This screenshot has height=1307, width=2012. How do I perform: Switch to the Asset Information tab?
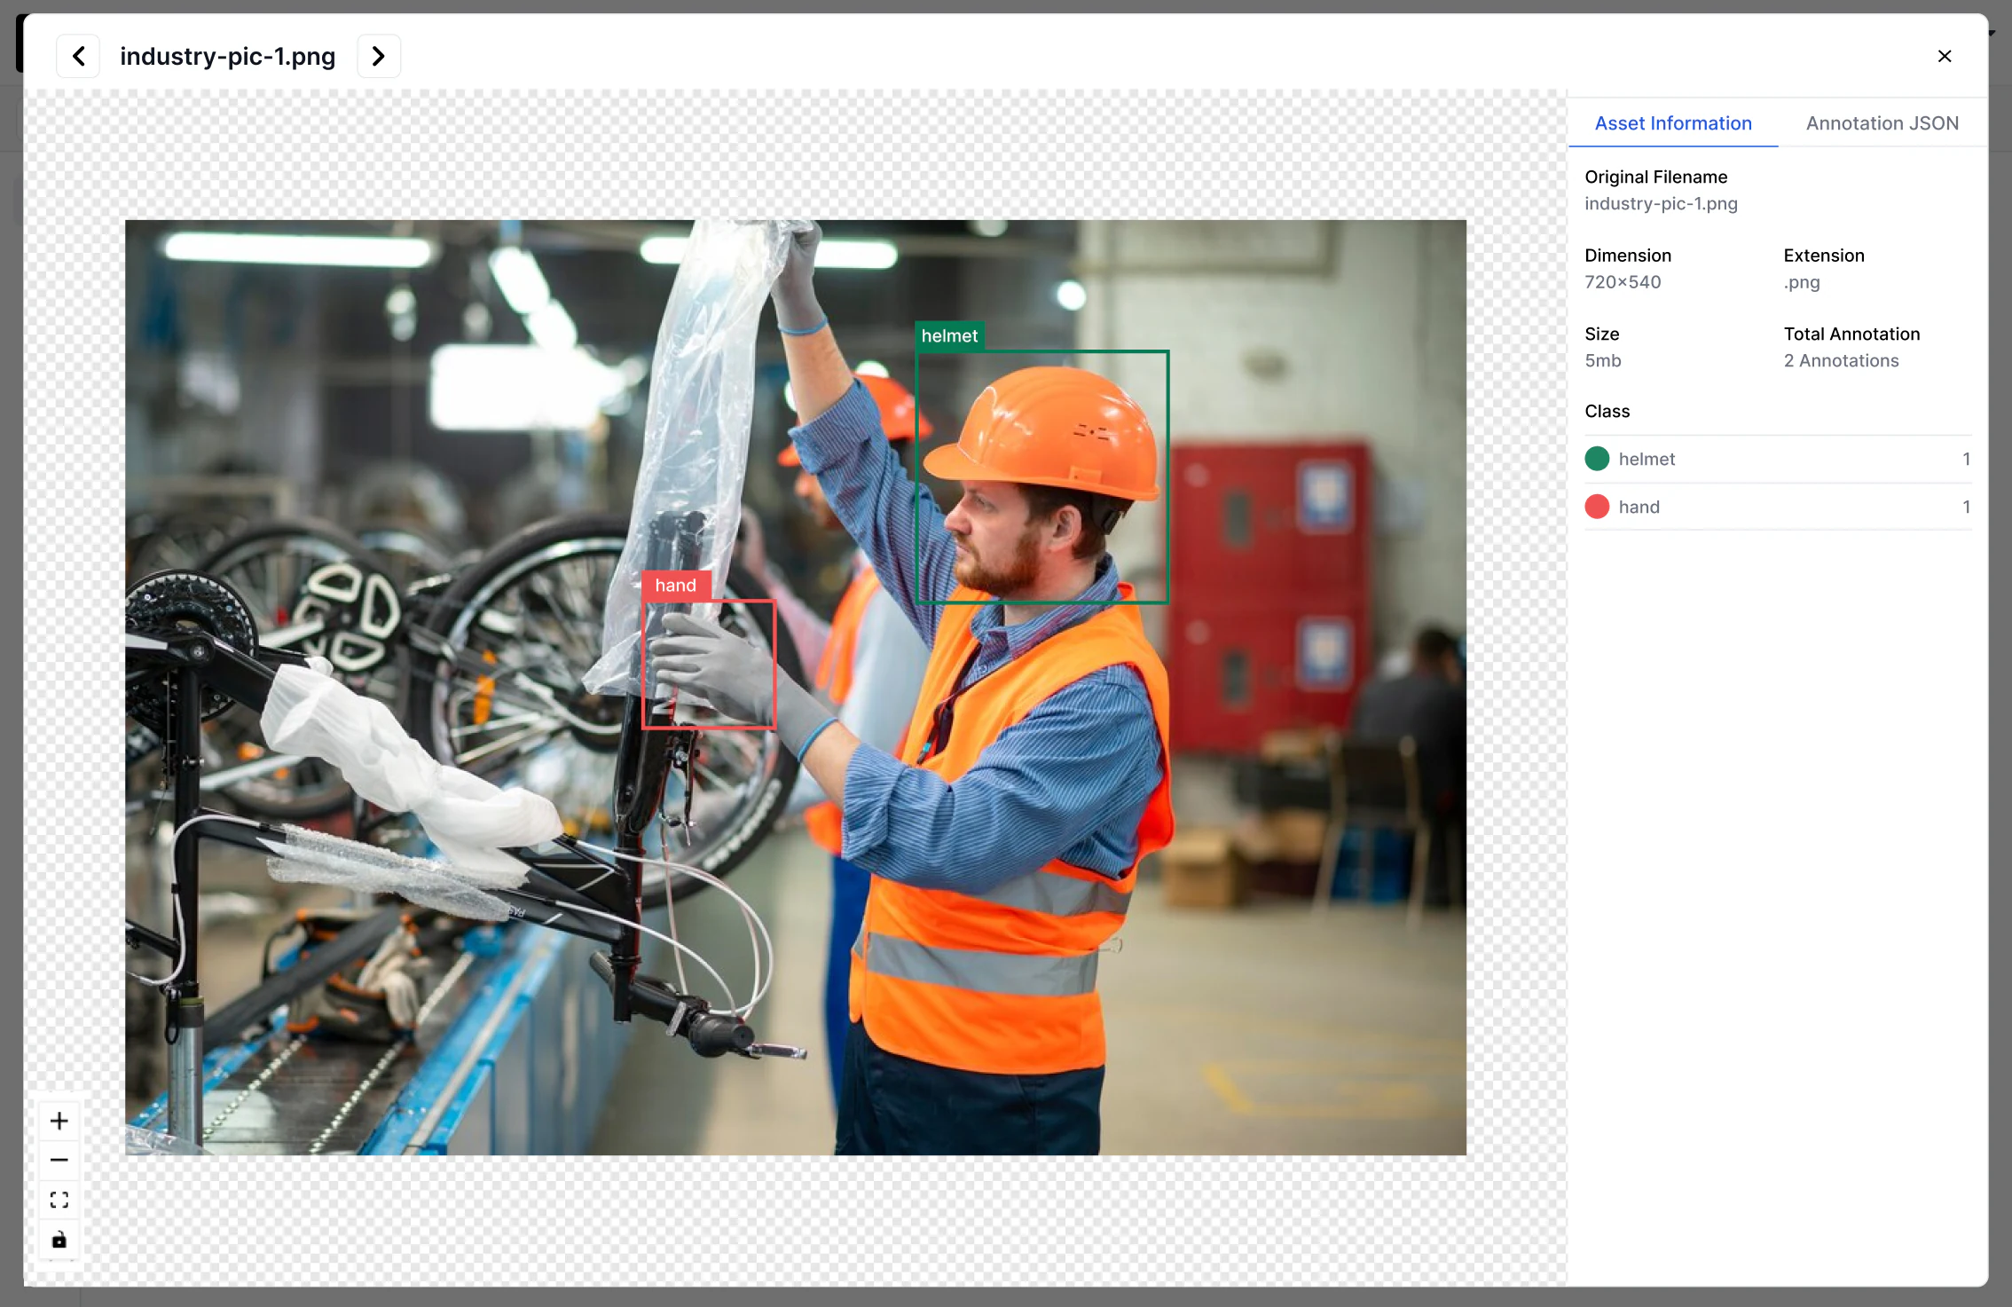tap(1672, 123)
